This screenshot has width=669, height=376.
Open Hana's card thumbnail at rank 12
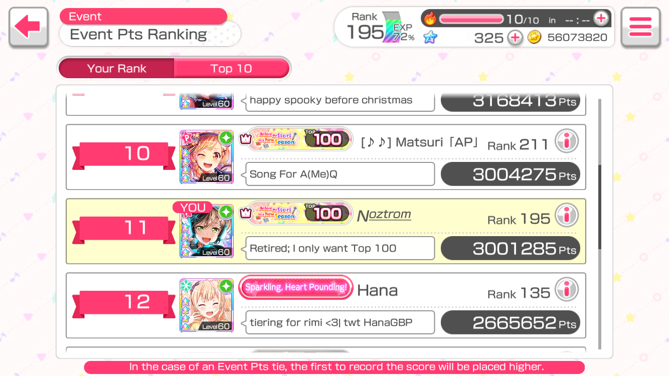207,305
